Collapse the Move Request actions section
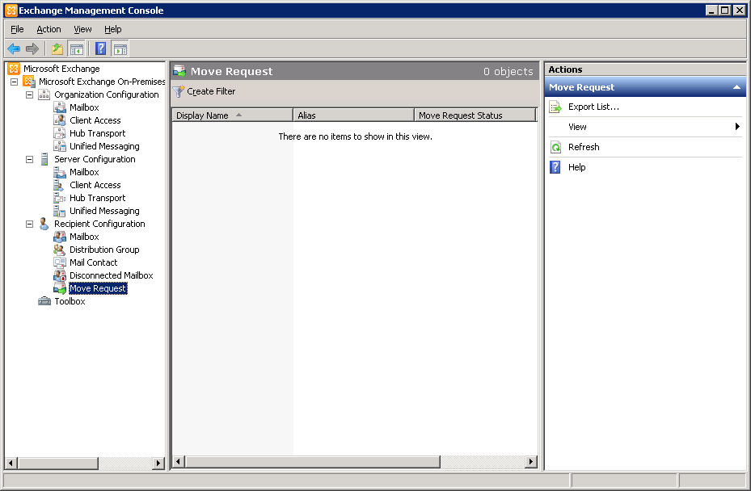The width and height of the screenshot is (751, 491). pyautogui.click(x=736, y=87)
